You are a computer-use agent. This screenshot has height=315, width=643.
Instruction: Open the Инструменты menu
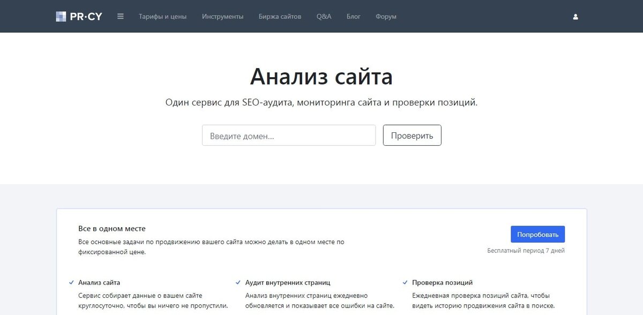[223, 17]
